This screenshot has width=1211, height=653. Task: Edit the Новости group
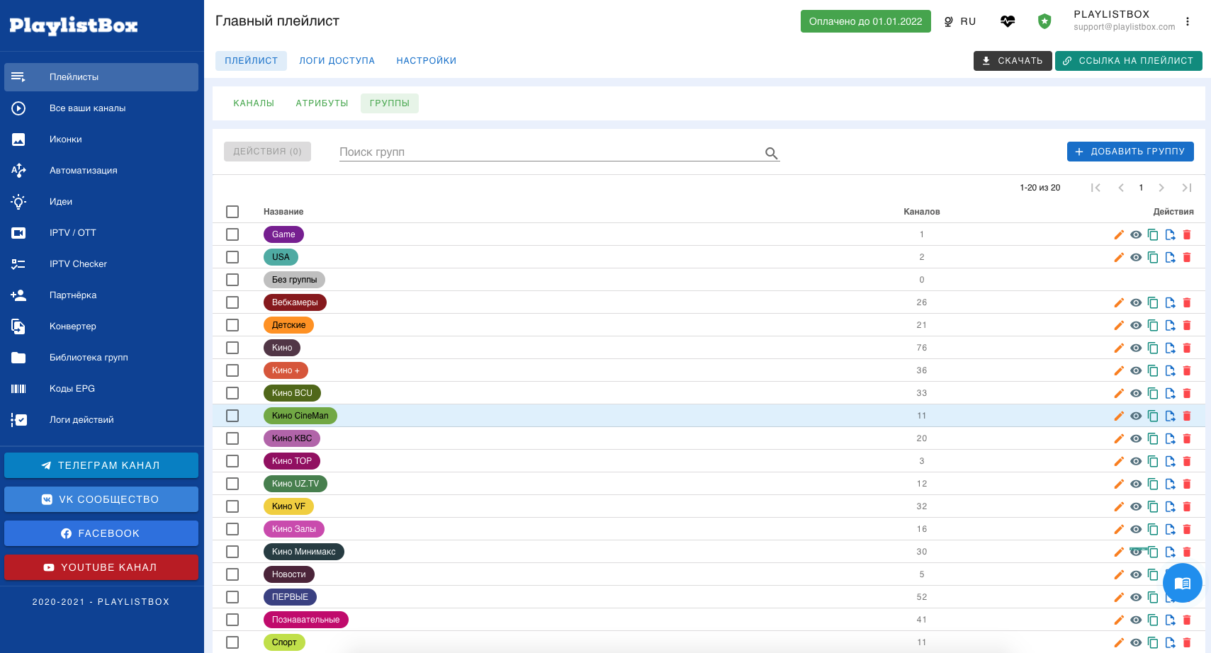[1119, 574]
